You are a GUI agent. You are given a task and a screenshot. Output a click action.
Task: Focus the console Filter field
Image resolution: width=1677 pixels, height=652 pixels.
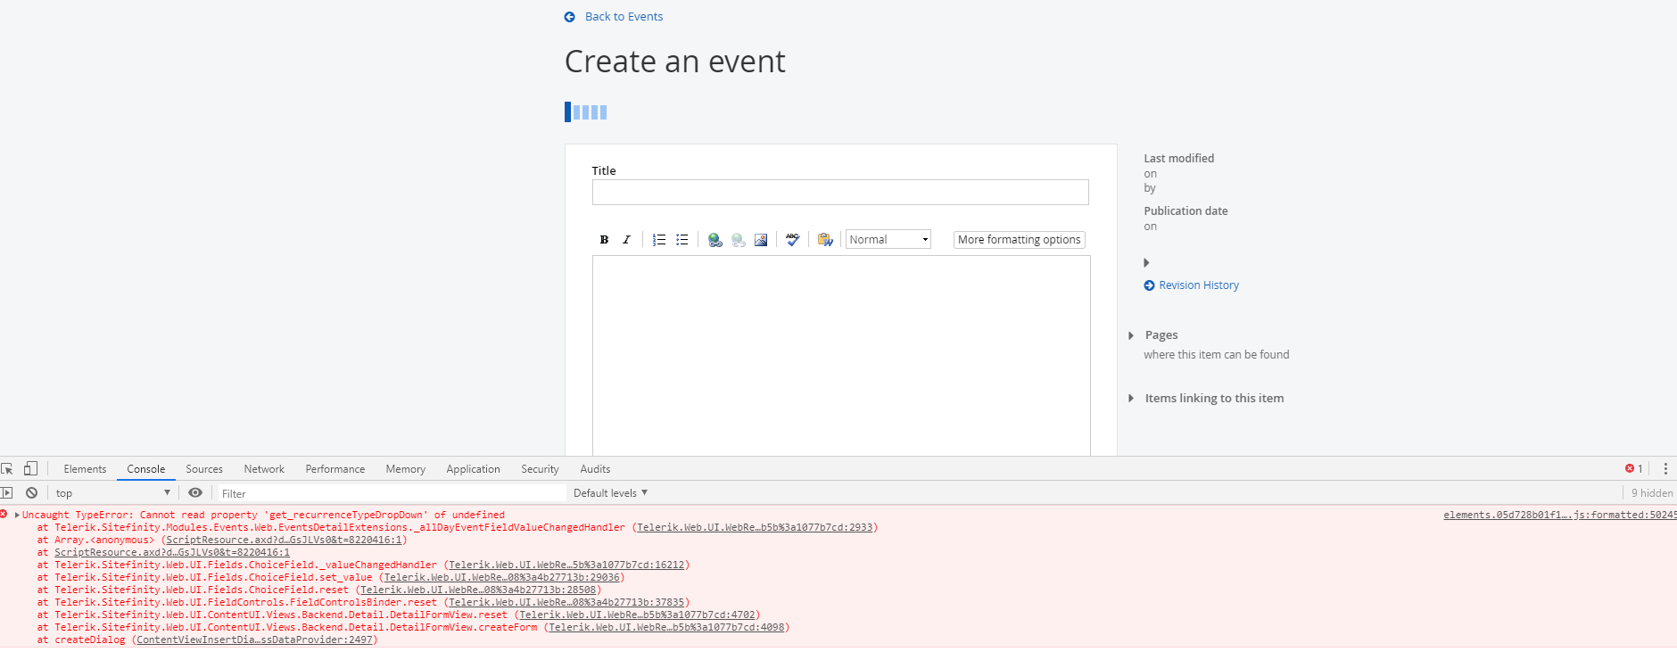click(x=392, y=493)
